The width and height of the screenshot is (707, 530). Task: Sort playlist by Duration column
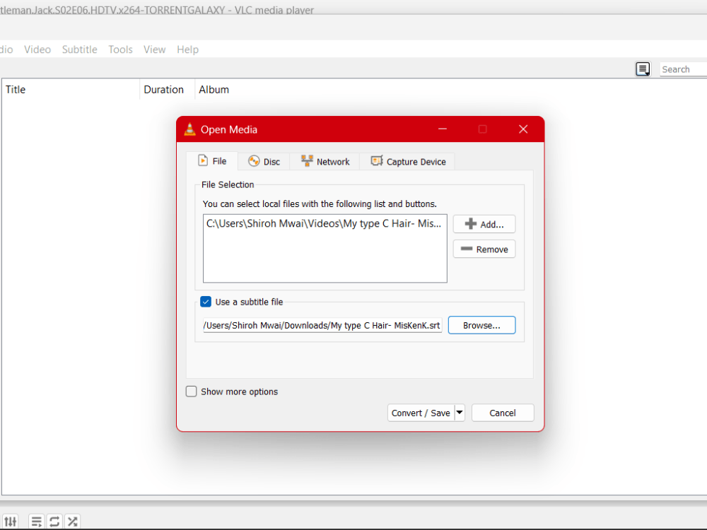(167, 90)
